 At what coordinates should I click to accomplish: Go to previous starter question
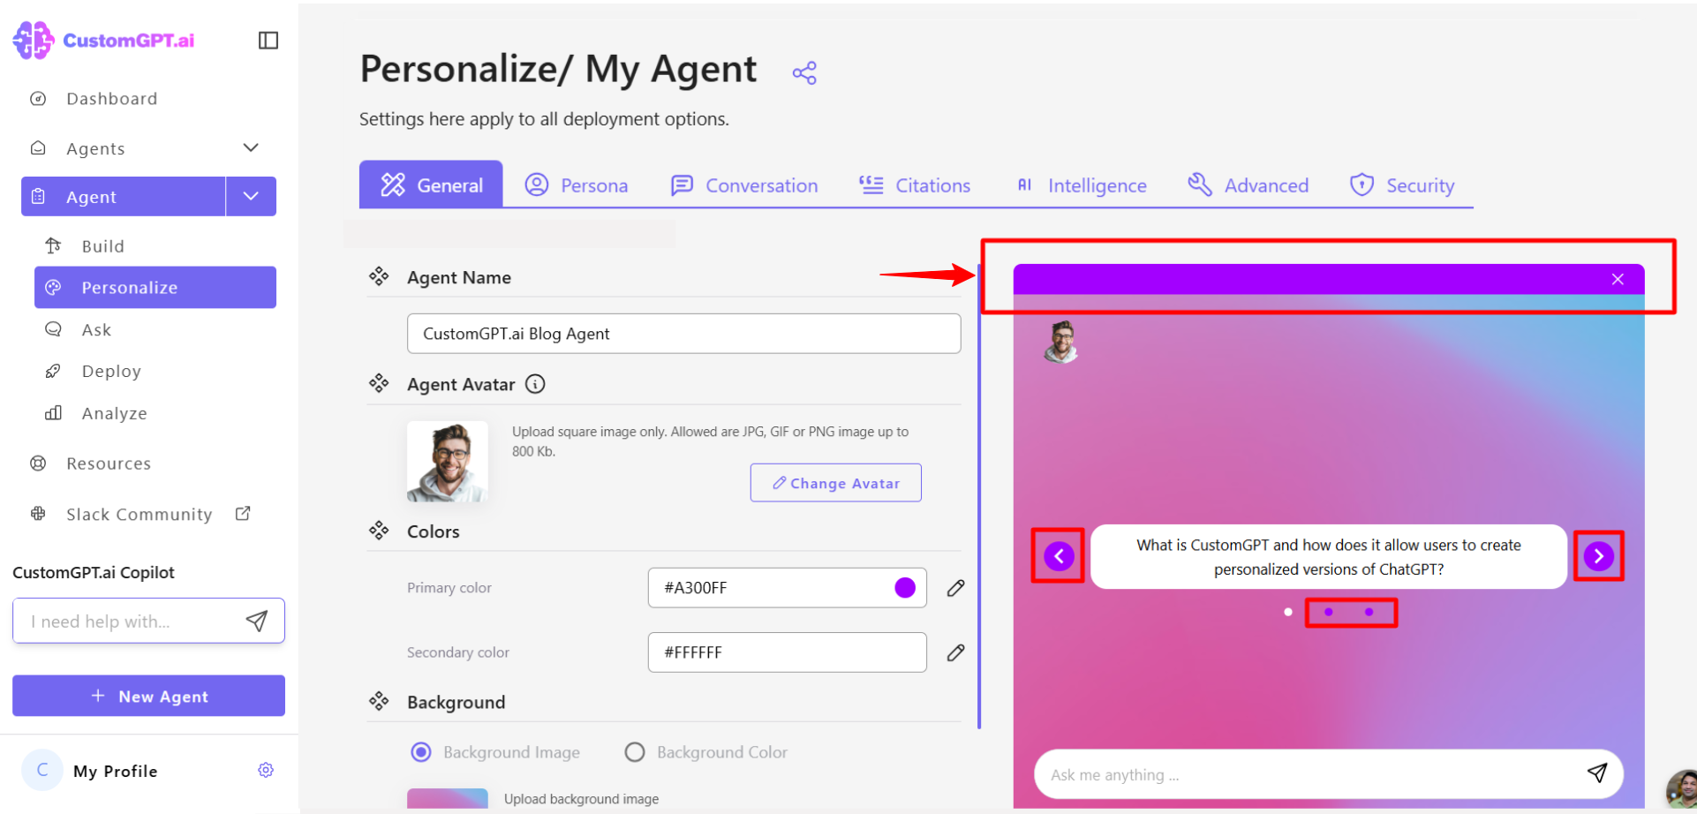(x=1059, y=556)
